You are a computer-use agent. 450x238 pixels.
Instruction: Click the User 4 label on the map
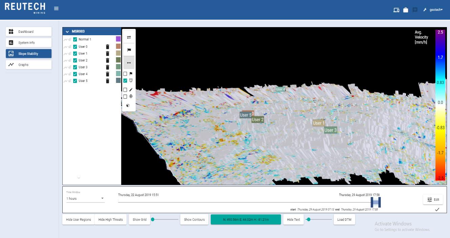(280, 89)
